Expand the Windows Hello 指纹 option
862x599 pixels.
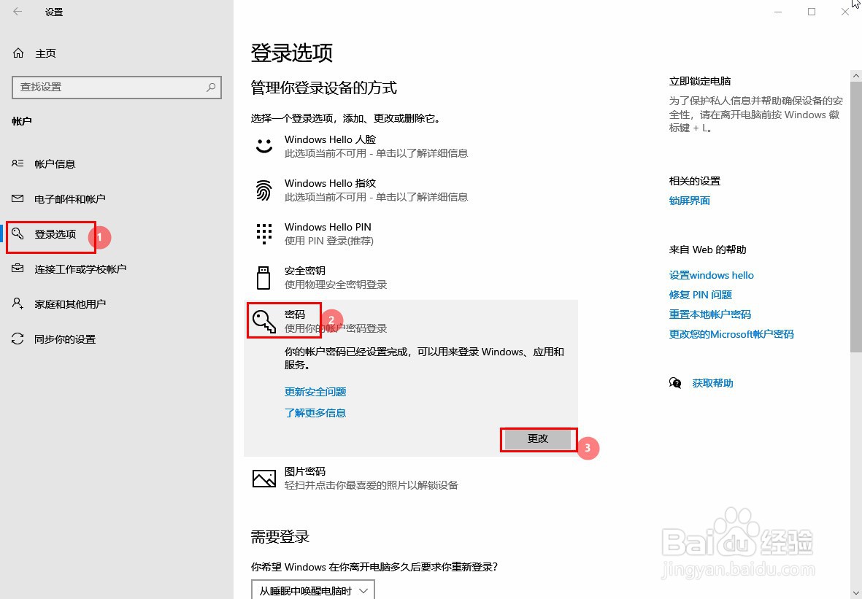(x=411, y=190)
